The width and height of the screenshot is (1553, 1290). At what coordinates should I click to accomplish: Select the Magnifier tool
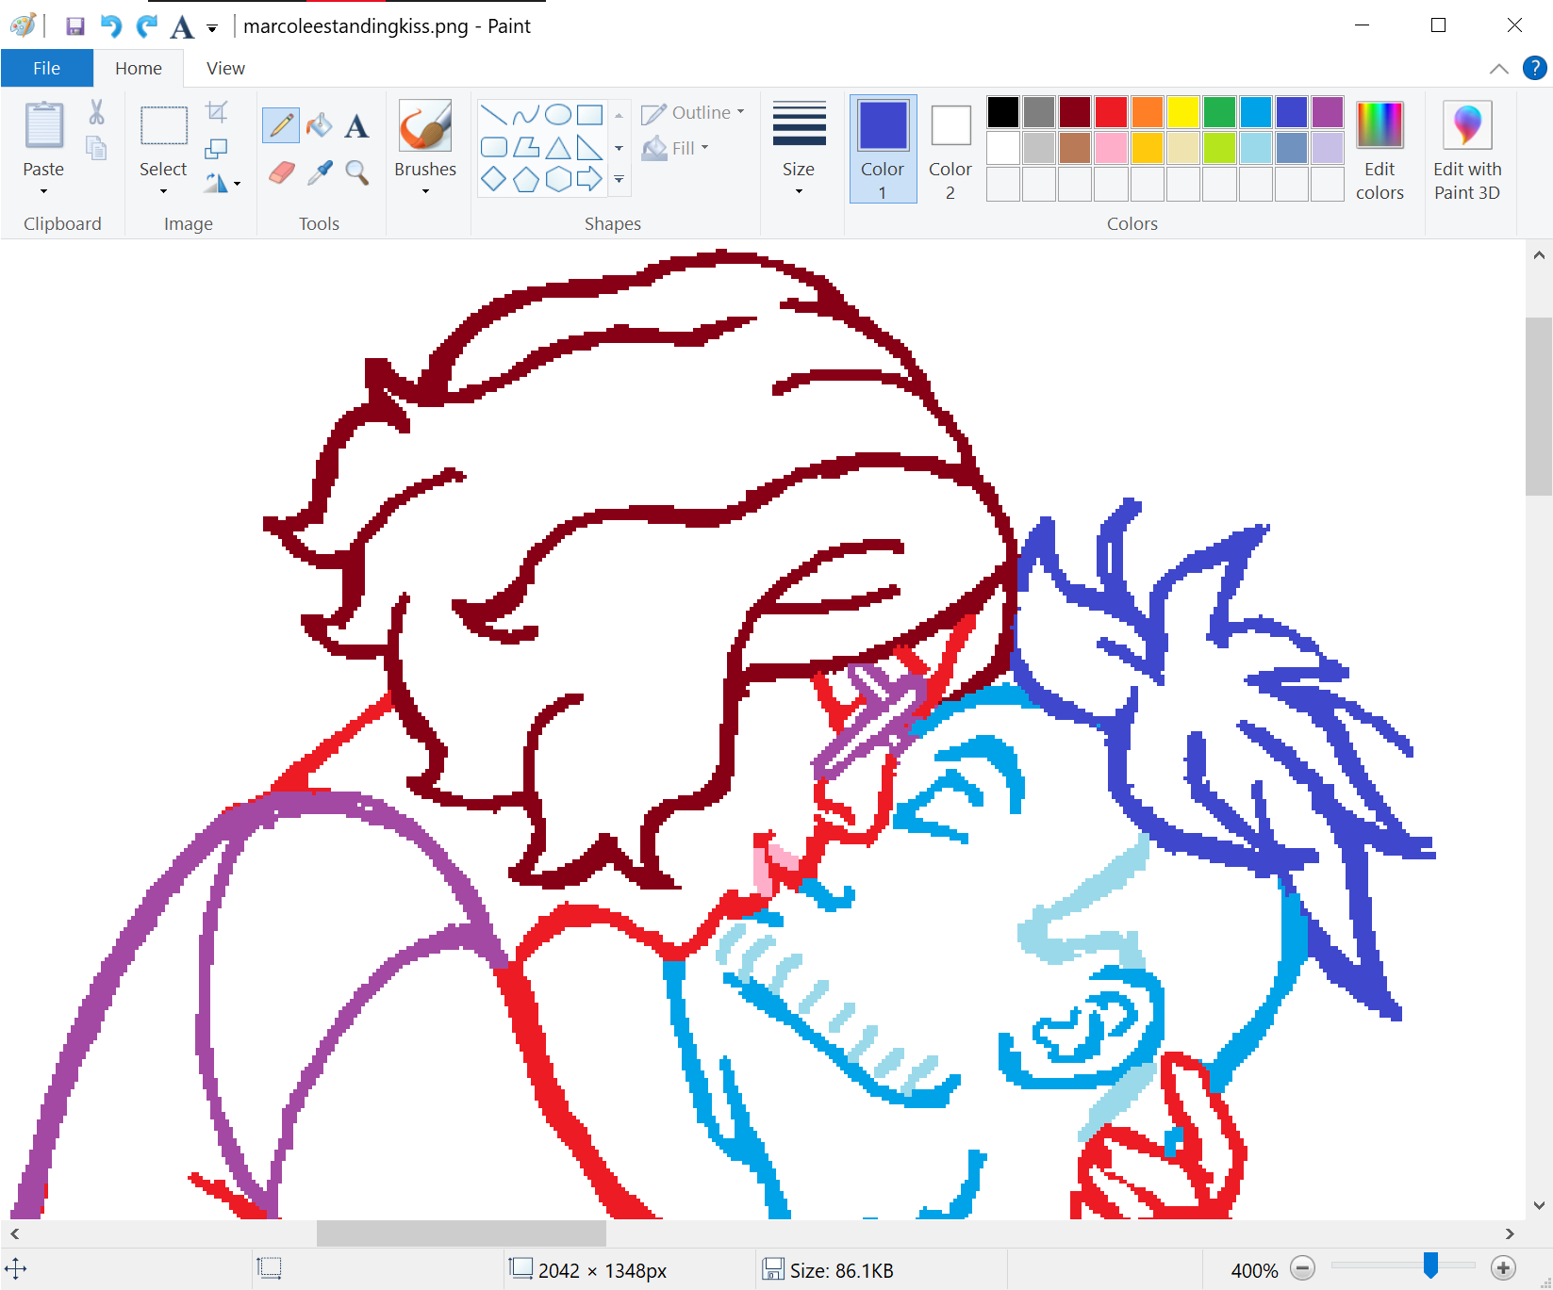[x=356, y=172]
